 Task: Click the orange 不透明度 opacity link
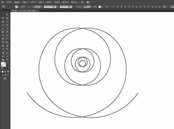(79, 6)
